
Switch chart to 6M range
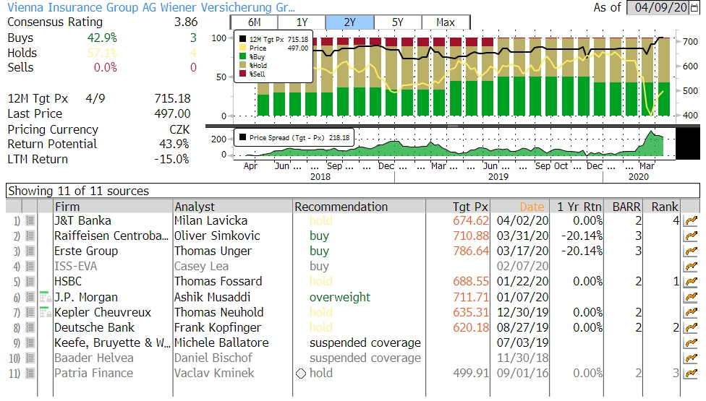(x=254, y=22)
